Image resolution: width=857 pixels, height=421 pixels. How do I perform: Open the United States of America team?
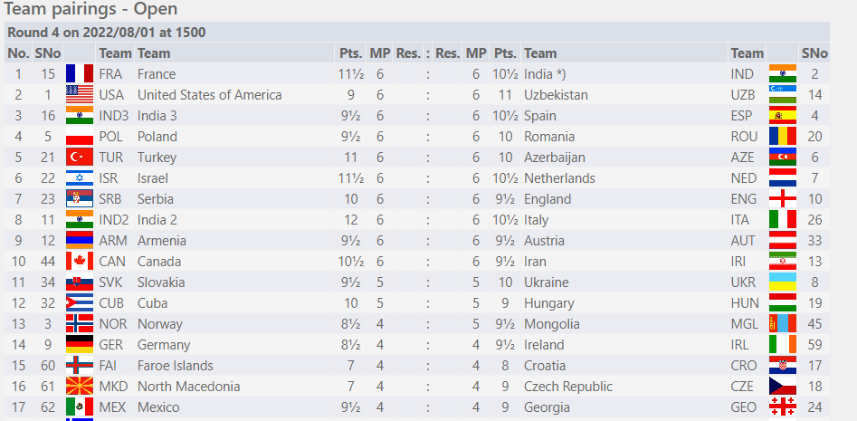point(209,95)
